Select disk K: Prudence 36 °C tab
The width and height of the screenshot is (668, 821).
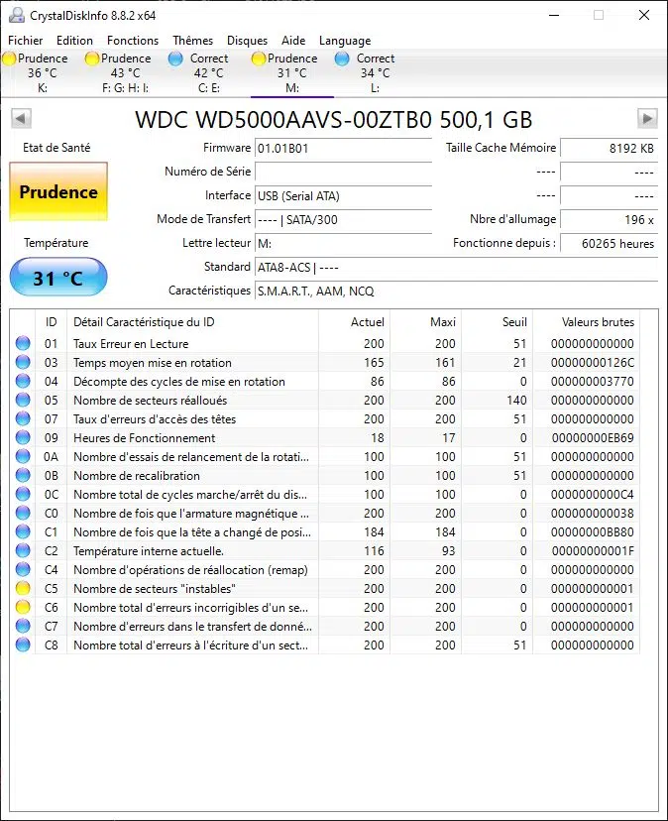(43, 72)
